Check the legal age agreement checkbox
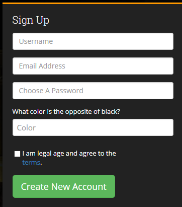This screenshot has height=207, width=182. coord(17,154)
